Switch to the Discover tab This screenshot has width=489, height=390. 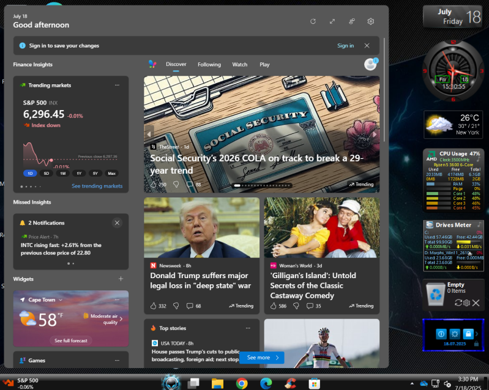pos(176,64)
